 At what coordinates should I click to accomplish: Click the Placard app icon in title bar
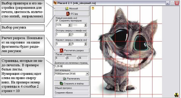(55, 3)
